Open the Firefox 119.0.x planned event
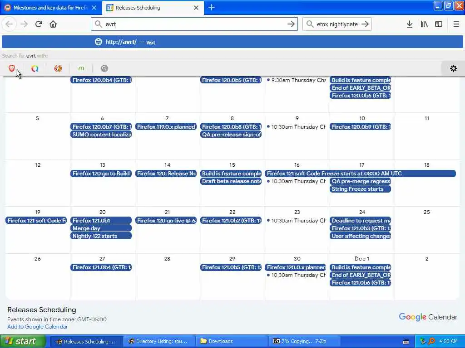 (166, 127)
